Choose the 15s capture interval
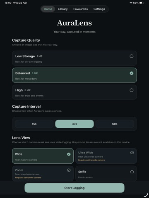Viewport: 149px width, 198px height. pos(34,124)
